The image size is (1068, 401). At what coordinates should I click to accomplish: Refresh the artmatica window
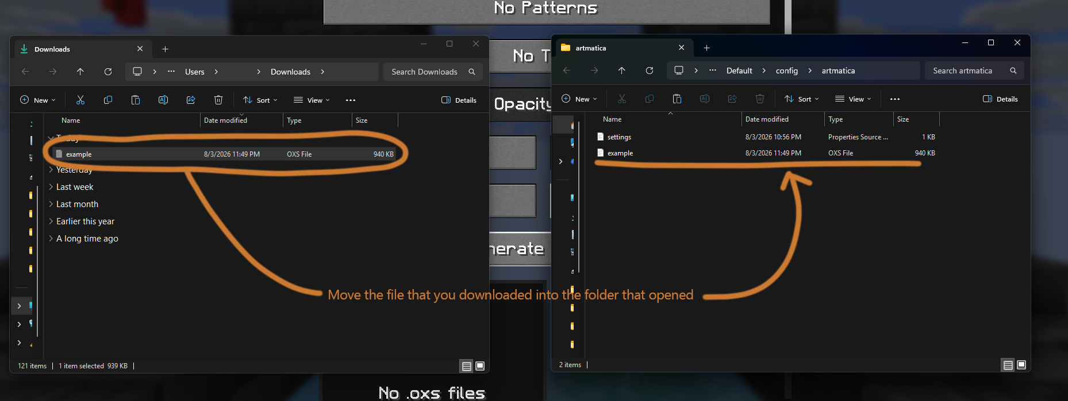tap(650, 71)
